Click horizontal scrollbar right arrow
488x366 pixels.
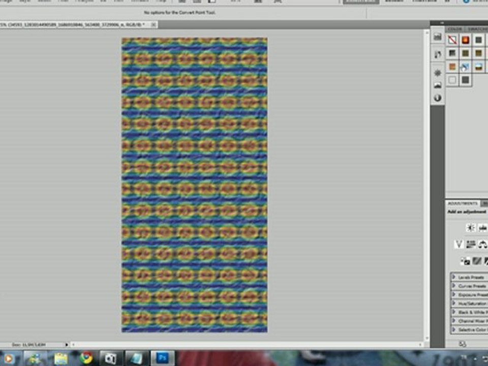(x=420, y=345)
